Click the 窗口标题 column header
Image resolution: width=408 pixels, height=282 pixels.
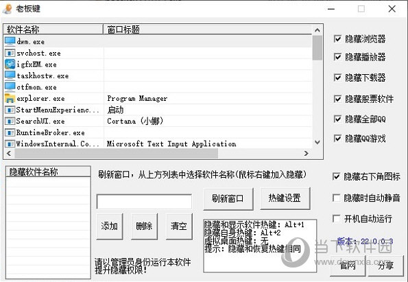coord(207,30)
